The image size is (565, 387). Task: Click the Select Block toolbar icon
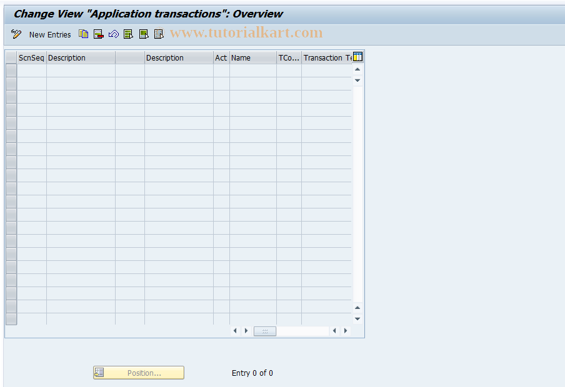pyautogui.click(x=144, y=34)
